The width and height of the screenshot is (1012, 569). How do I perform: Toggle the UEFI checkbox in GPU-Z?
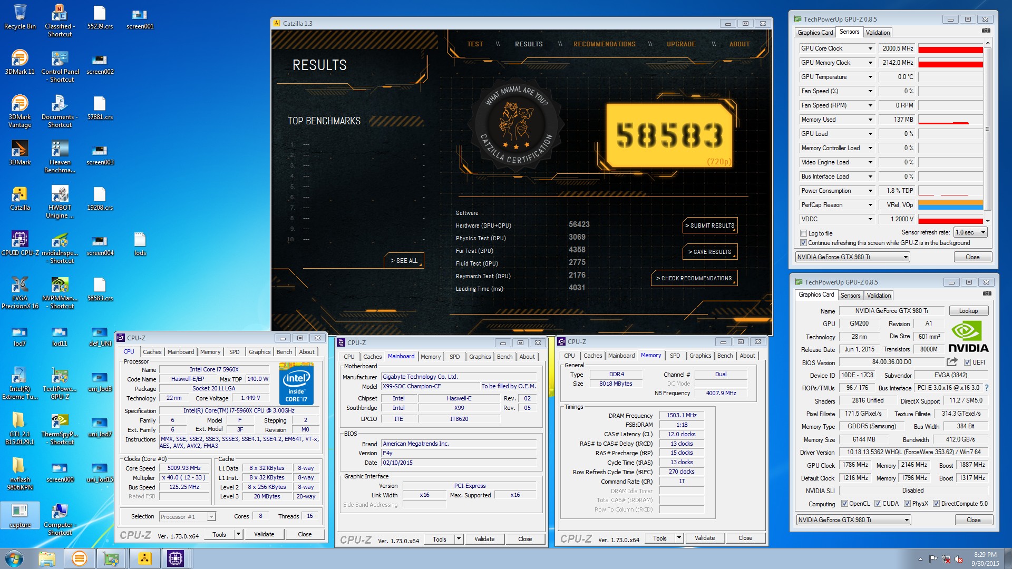pyautogui.click(x=967, y=362)
